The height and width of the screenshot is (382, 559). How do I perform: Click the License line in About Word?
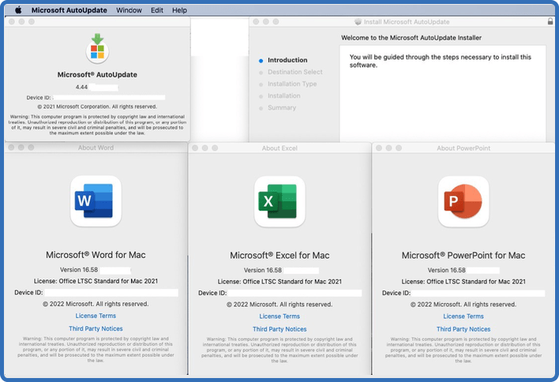coord(96,281)
